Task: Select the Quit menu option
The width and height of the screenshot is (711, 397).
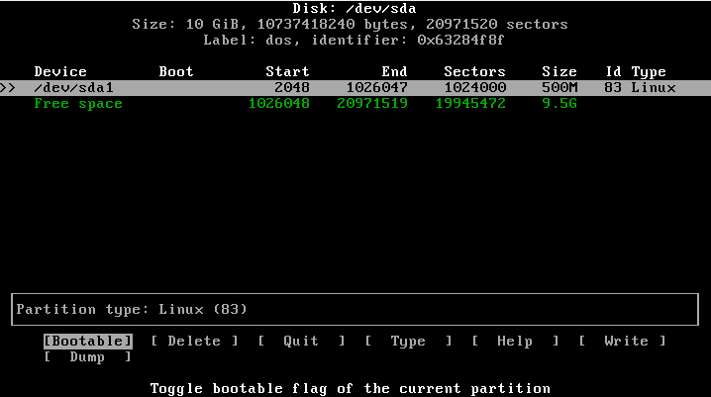Action: (301, 341)
